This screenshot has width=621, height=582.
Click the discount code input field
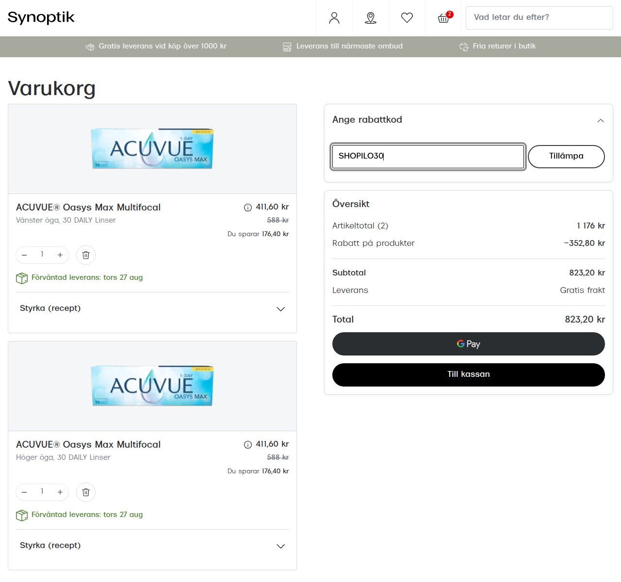428,157
